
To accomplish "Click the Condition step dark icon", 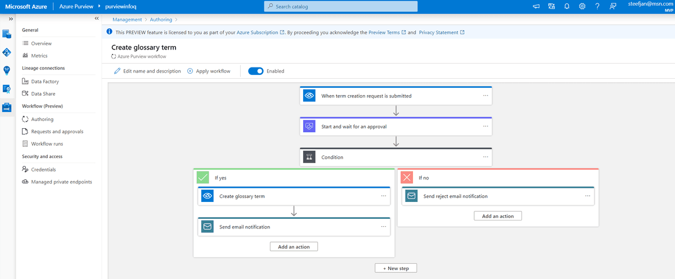I will [x=309, y=157].
